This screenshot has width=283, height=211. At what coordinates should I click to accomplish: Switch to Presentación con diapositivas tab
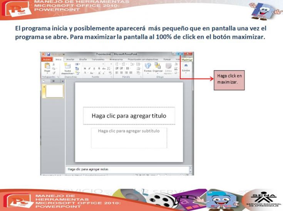coord(143,59)
